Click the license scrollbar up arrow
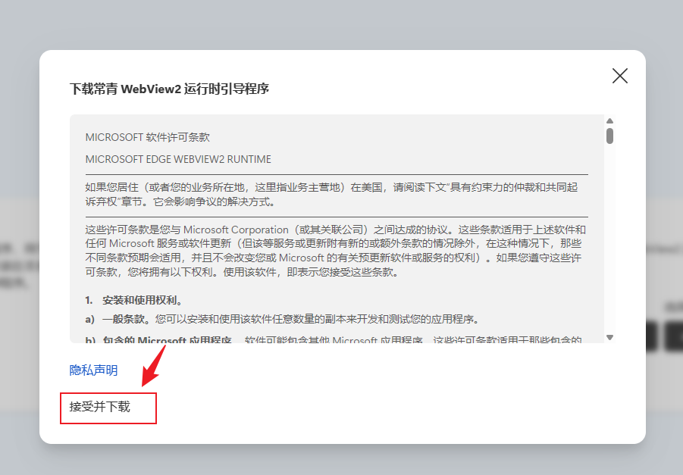This screenshot has width=683, height=475. 609,121
